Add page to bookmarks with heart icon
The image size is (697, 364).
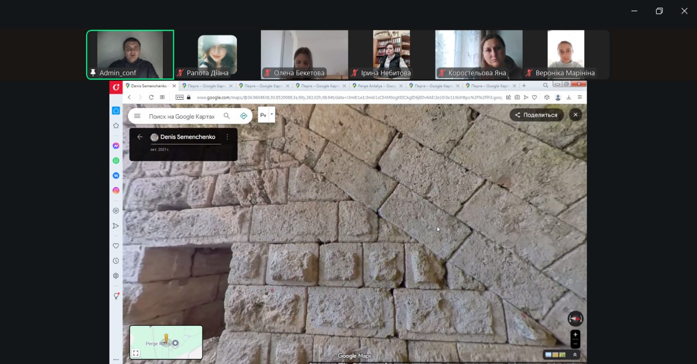coord(534,97)
